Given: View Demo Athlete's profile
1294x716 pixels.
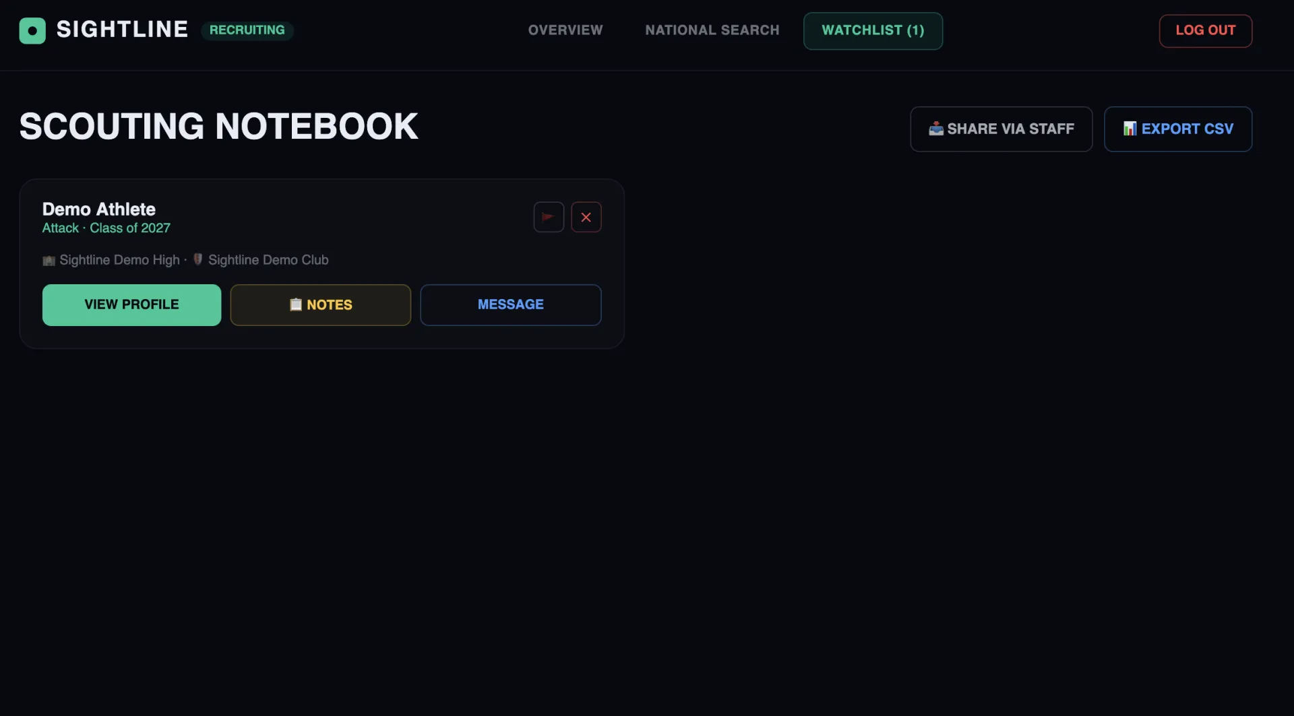Looking at the screenshot, I should 131,304.
